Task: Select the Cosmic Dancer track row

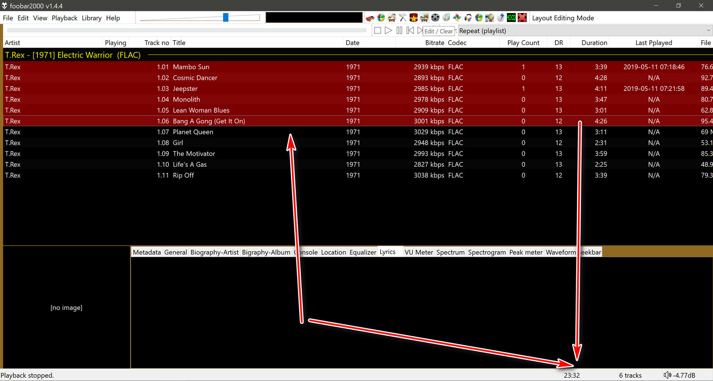Action: (x=358, y=77)
